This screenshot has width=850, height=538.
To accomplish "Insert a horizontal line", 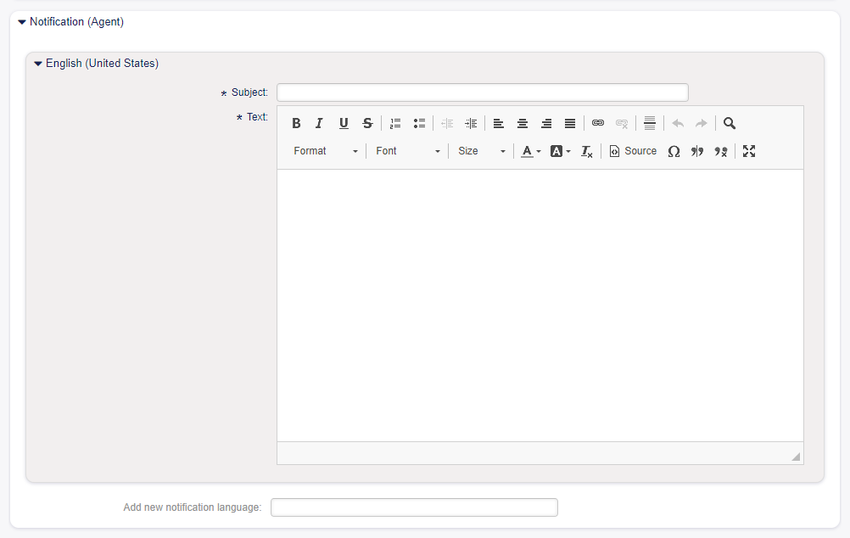I will click(650, 123).
